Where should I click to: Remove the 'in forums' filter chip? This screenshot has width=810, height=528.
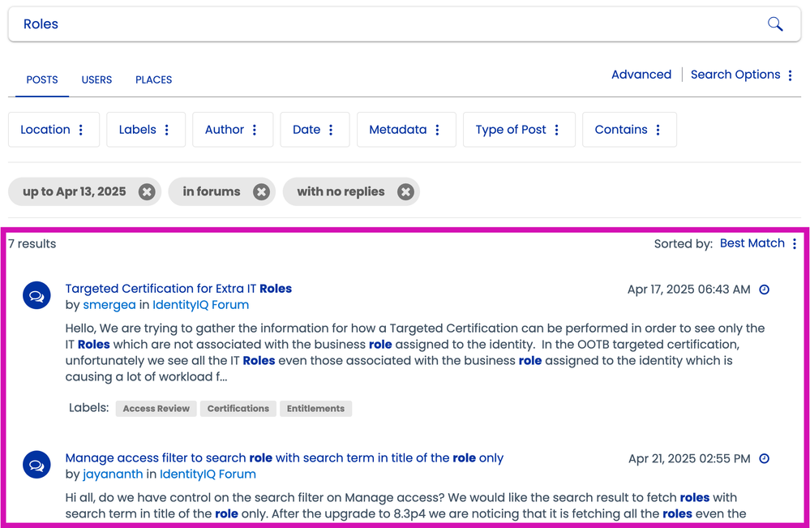(261, 192)
